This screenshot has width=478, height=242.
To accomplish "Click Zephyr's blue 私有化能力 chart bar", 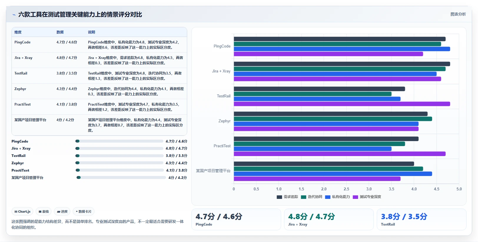I will pyautogui.click(x=326, y=124).
